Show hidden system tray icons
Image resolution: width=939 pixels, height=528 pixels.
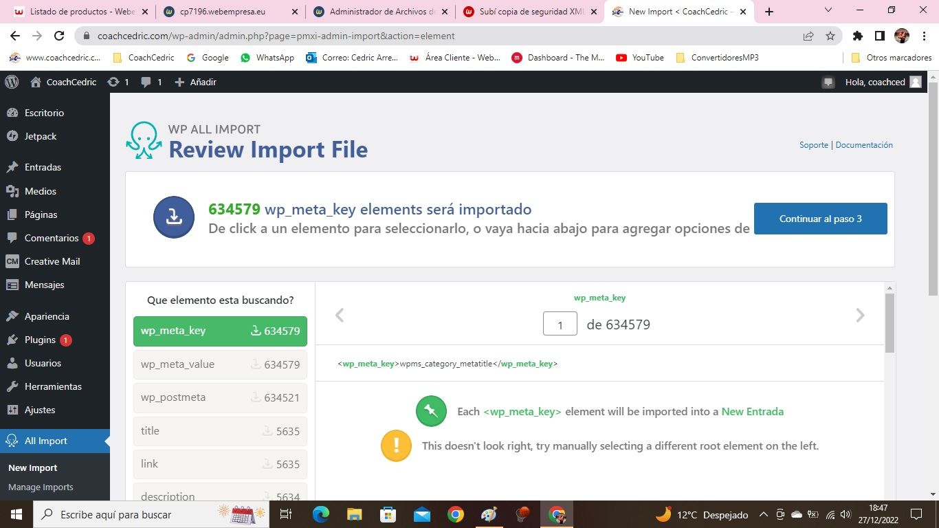(763, 514)
